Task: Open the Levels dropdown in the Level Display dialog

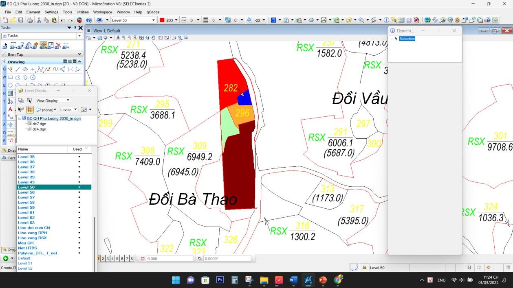Action: pos(69,109)
